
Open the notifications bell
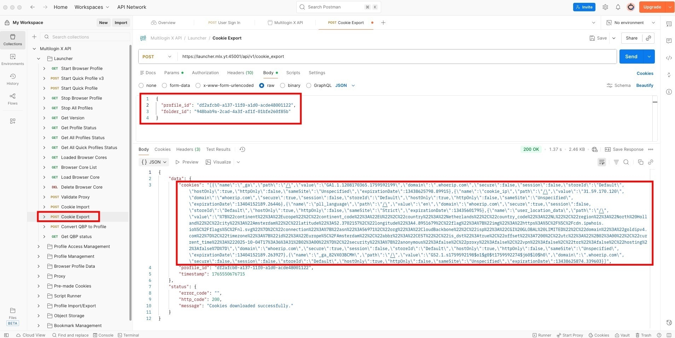[x=618, y=7]
